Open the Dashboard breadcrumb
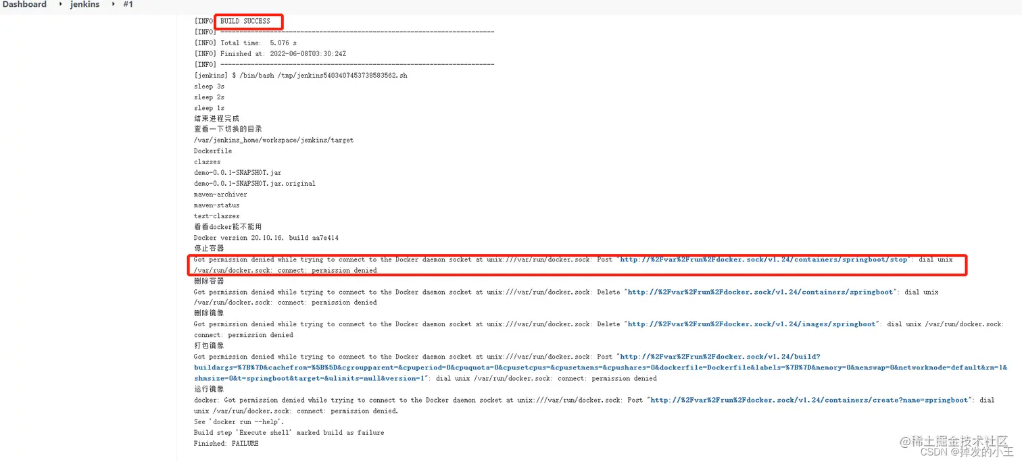Image resolution: width=1022 pixels, height=462 pixels. click(x=24, y=4)
